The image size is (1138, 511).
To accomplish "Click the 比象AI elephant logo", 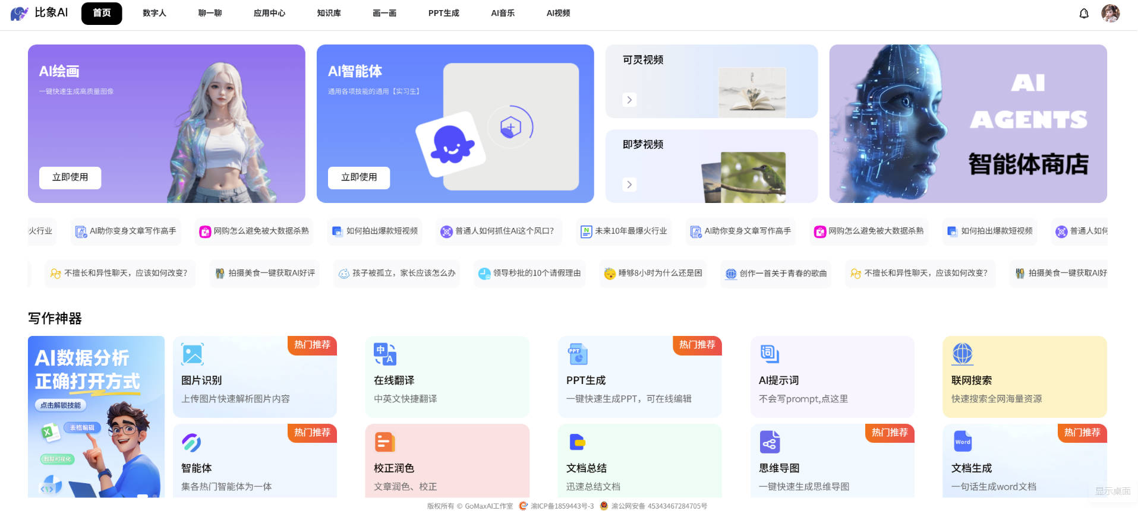I will tap(19, 13).
